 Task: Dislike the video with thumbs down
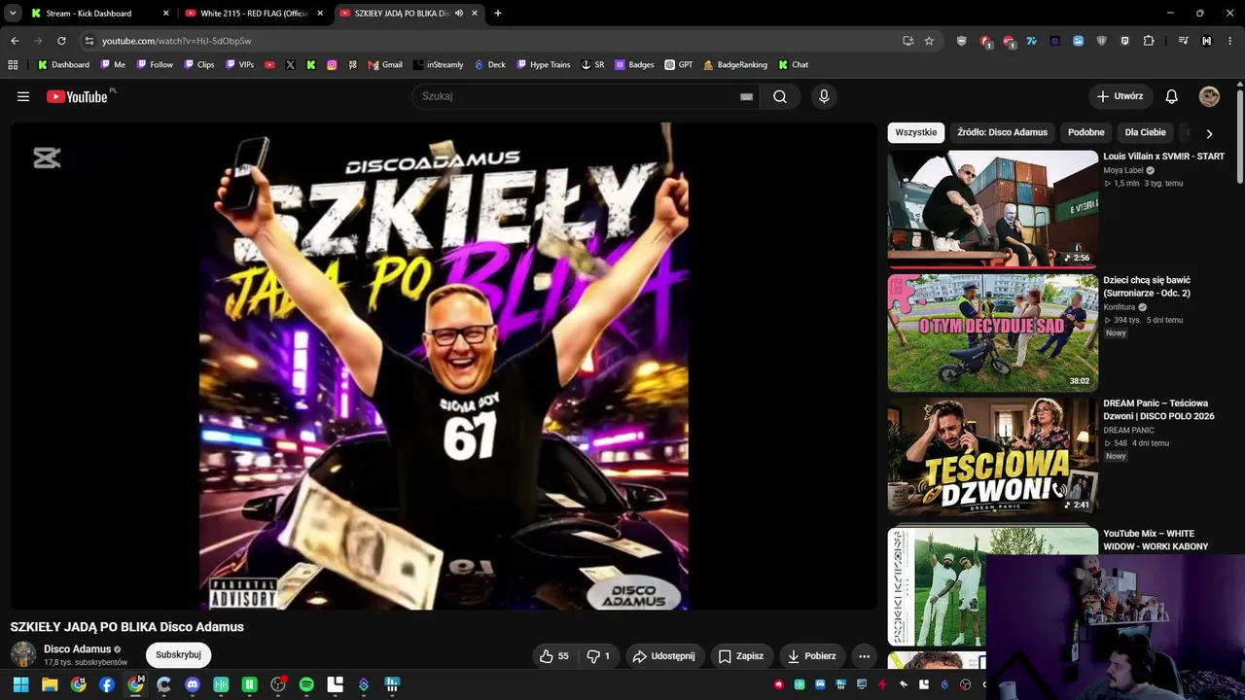pos(598,656)
